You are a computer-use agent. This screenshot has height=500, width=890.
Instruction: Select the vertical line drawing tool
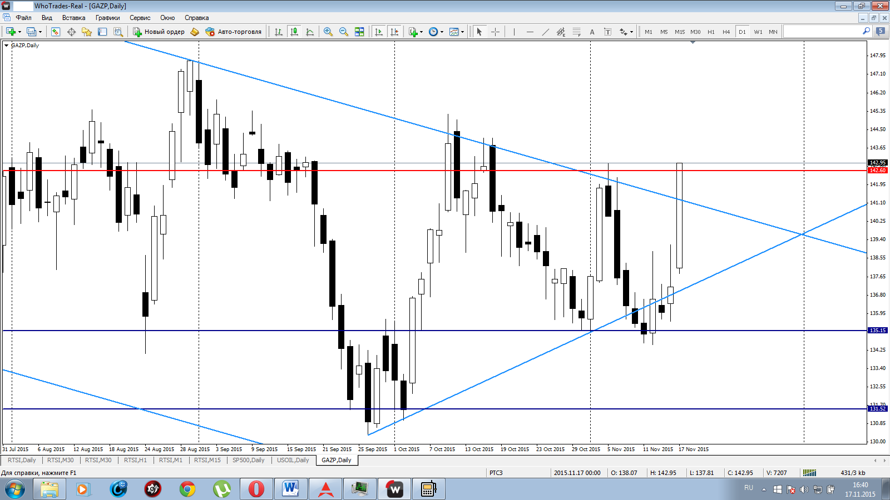[514, 32]
